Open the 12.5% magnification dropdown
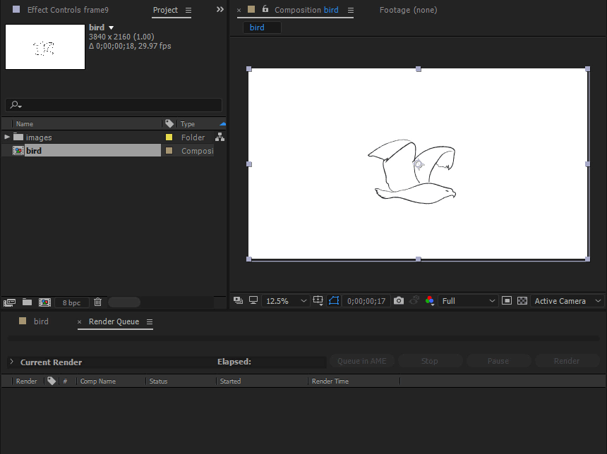This screenshot has width=607, height=454. point(285,300)
